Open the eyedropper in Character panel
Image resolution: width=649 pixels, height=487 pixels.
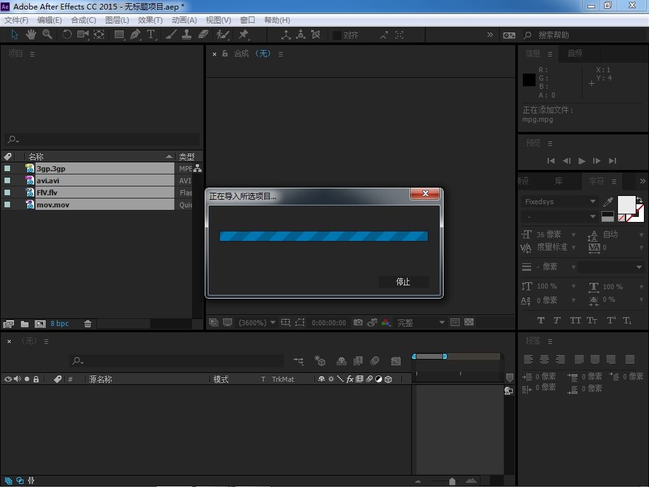pos(608,202)
